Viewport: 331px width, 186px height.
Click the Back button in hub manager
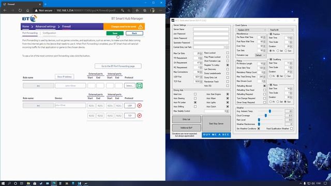coord(134,33)
